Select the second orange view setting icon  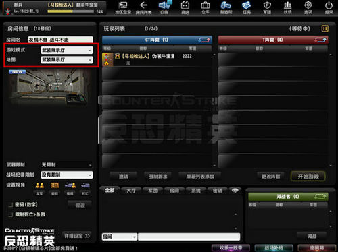[x=55, y=185]
